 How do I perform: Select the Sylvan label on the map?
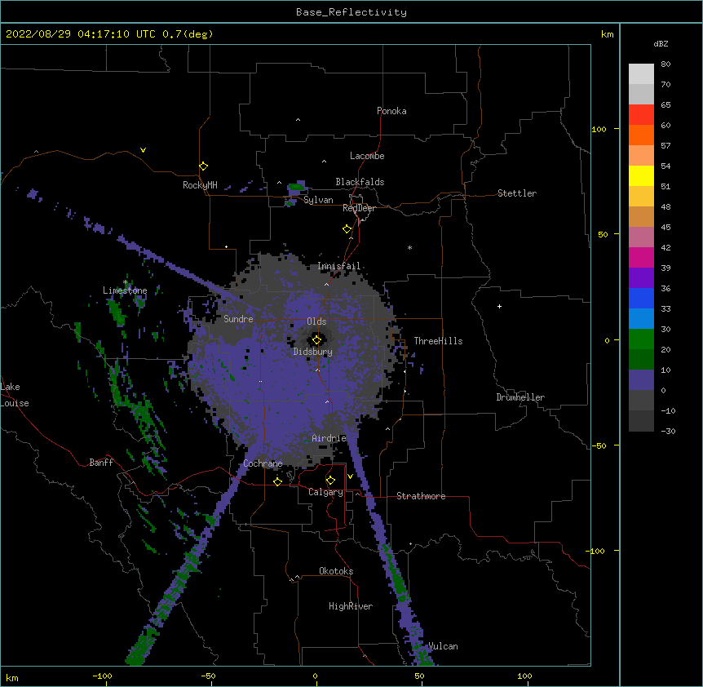[318, 200]
